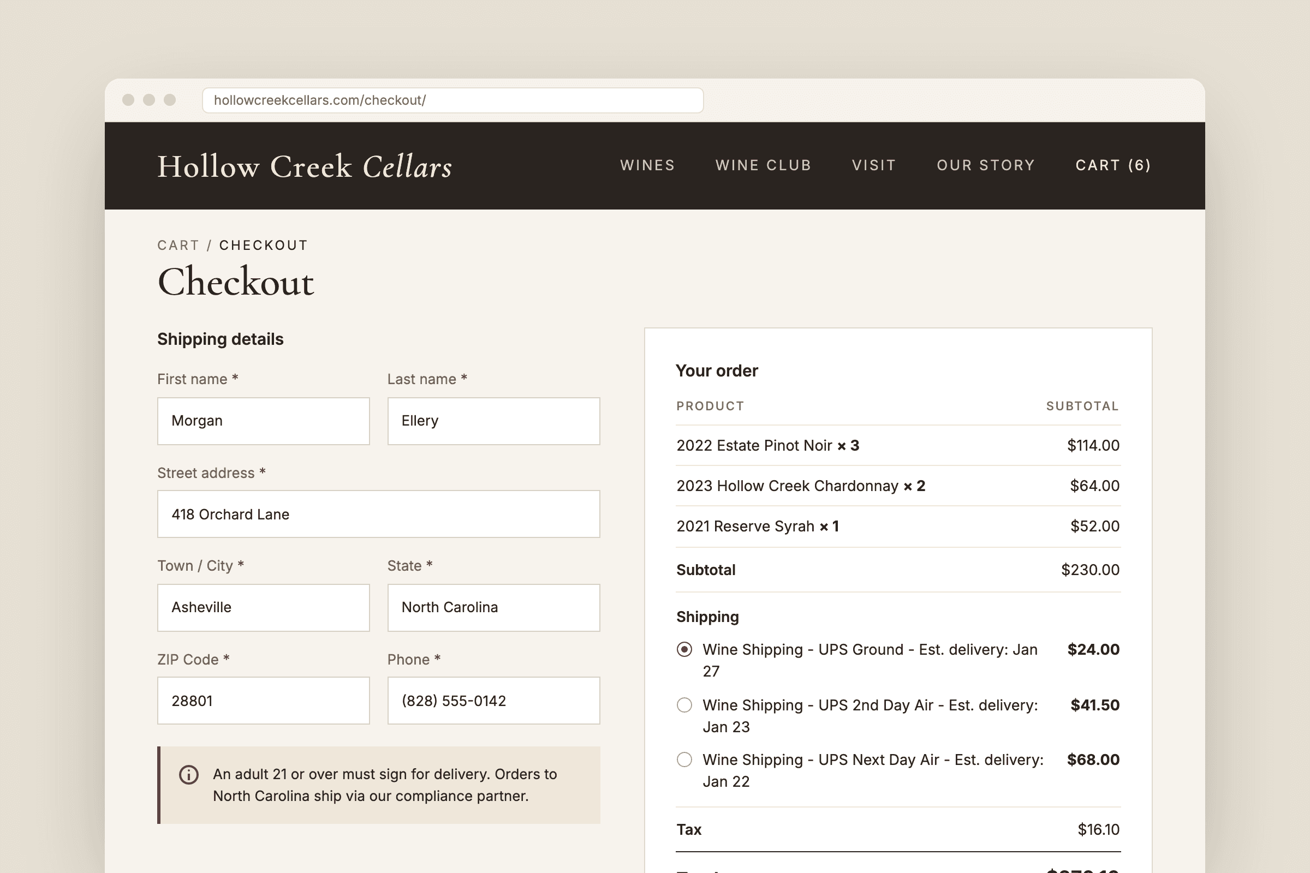Click the ZIP Code field 28801
Image resolution: width=1310 pixels, height=873 pixels.
point(264,701)
